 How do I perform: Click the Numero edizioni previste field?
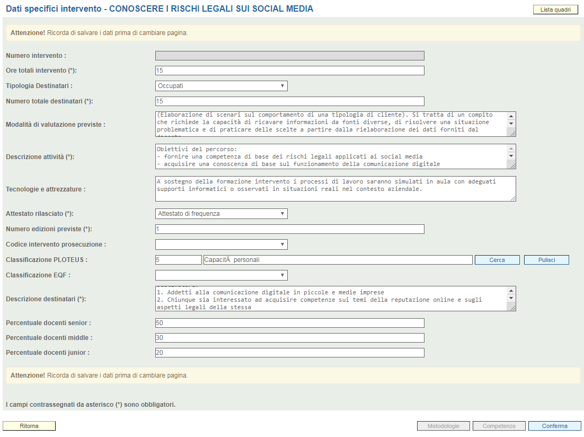pyautogui.click(x=289, y=229)
